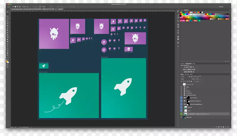Hide the Background layer
The height and width of the screenshot is (136, 237).
pos(181,117)
